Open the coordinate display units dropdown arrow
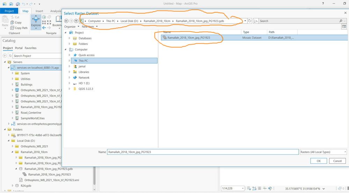Viewport: 349px width, 193px height. [323, 189]
